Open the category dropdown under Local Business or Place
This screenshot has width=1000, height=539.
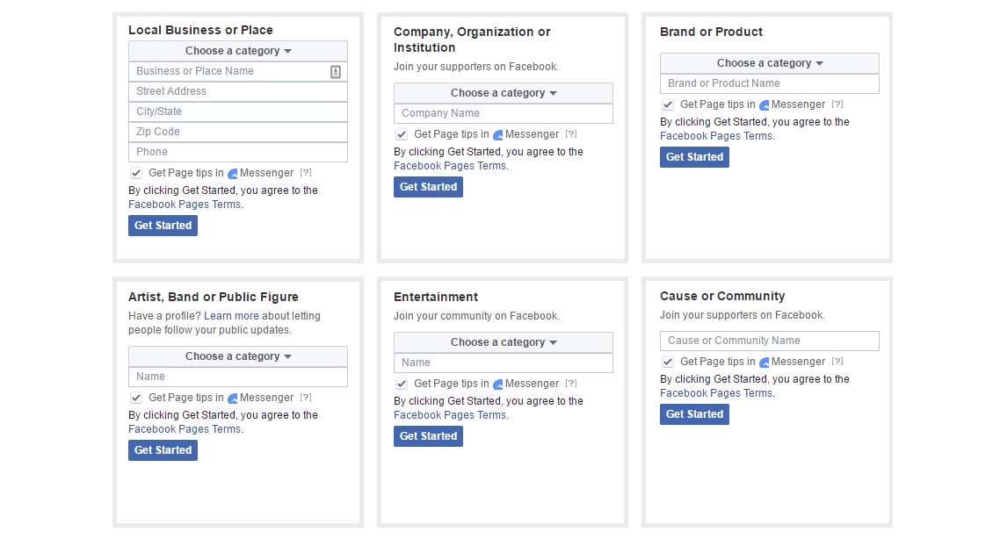[x=238, y=51]
